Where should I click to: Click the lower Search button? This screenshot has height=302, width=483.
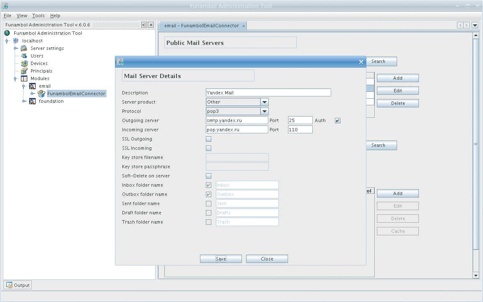pyautogui.click(x=382, y=145)
